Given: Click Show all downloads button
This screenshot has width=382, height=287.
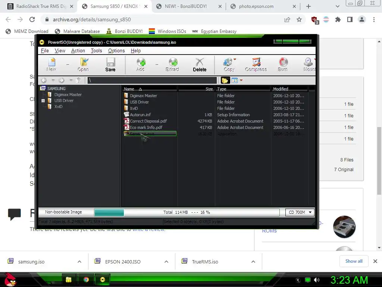Looking at the screenshot, I should pos(354,261).
